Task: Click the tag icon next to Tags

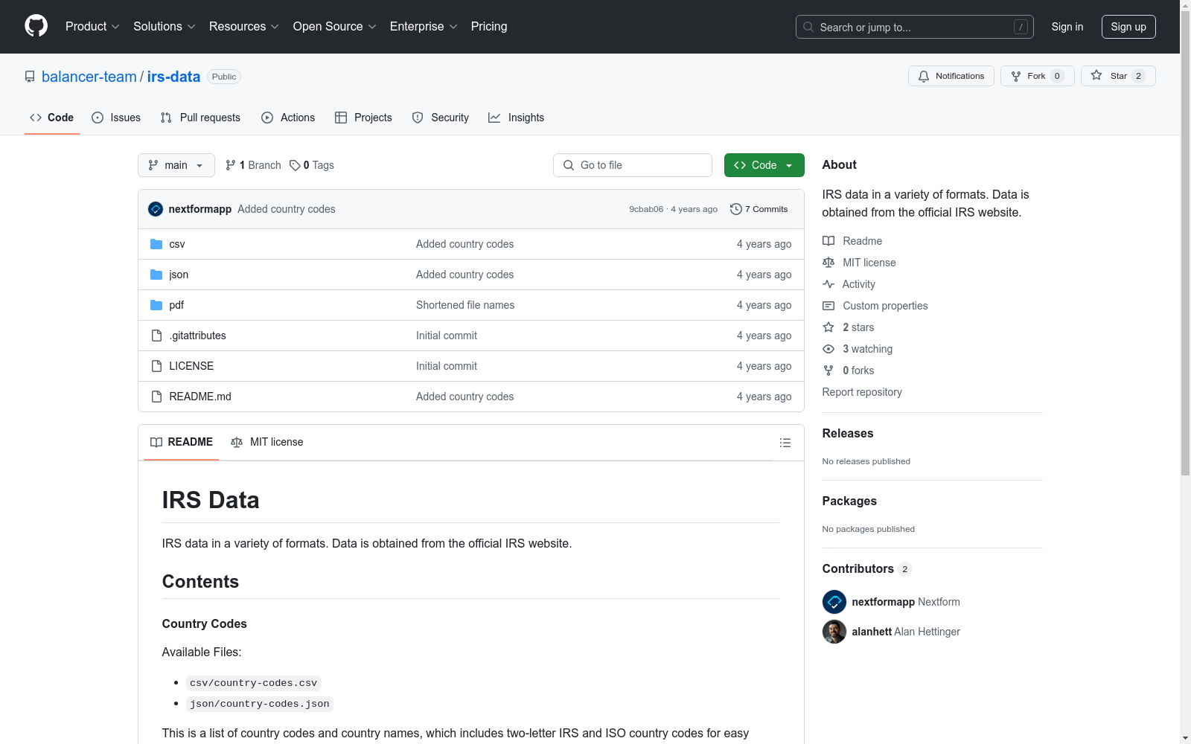Action: coord(295,165)
